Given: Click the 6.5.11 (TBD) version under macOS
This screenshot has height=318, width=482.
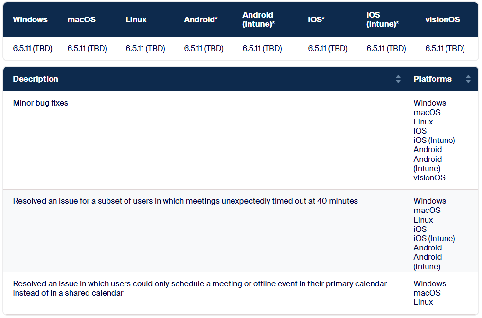Looking at the screenshot, I should pos(87,49).
